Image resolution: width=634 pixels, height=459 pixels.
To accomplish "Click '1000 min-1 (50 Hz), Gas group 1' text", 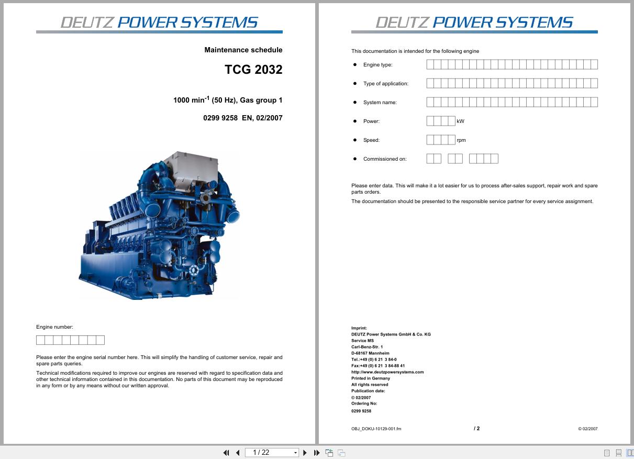I will (228, 99).
